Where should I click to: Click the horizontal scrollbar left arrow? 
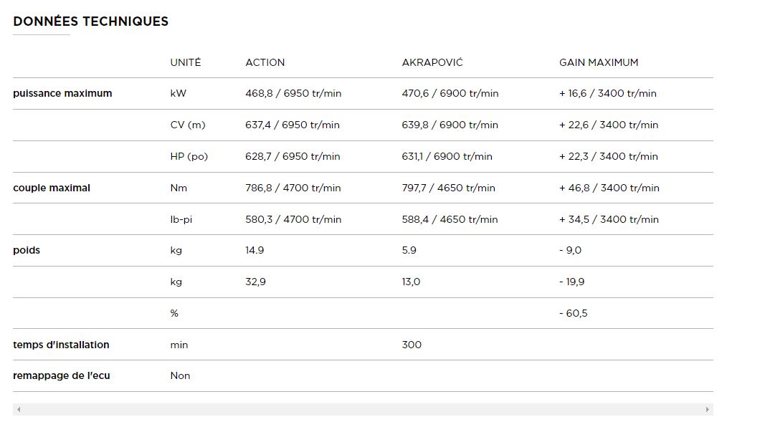pyautogui.click(x=19, y=410)
